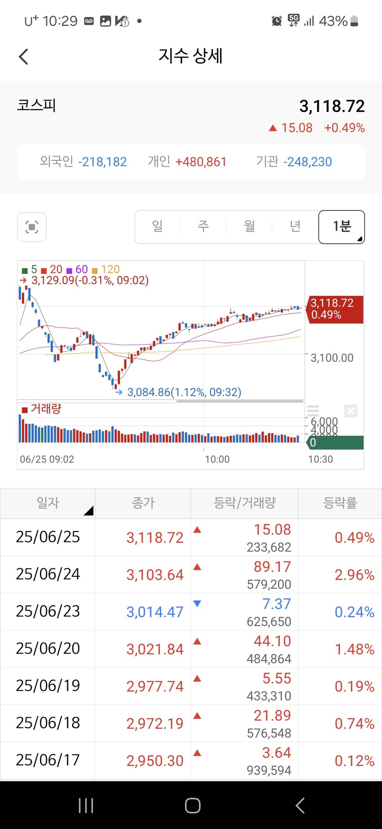382x829 pixels.
Task: Tap the horizontal chart scrollbar
Action: pyautogui.click(x=240, y=400)
